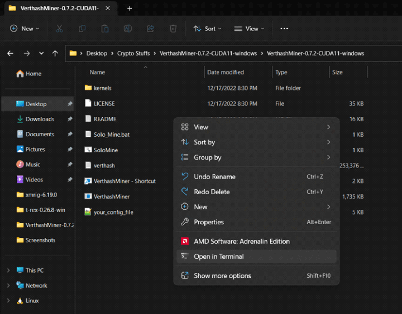Choose Properties in context menu

coord(256,222)
